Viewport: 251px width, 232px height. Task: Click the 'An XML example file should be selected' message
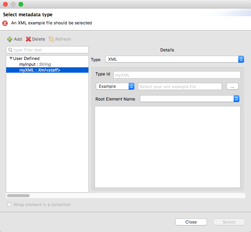click(x=51, y=23)
